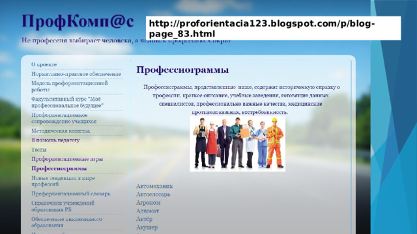
Task: Go to 'Модель профориентационной работы' page
Action: tap(70, 86)
